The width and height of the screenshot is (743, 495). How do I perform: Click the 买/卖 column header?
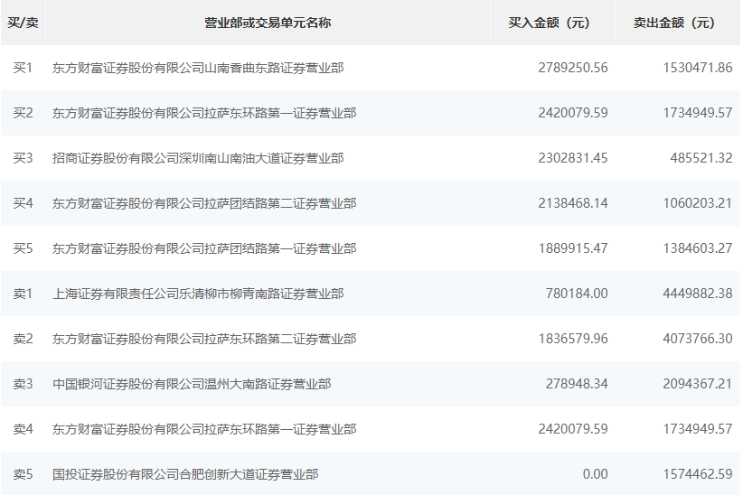coord(23,23)
